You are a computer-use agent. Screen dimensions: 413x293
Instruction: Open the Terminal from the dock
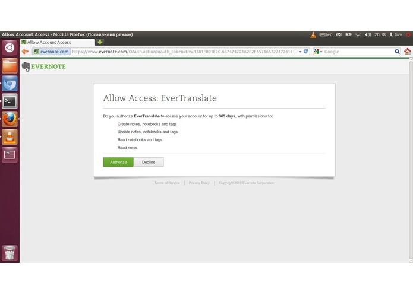[x=10, y=101]
